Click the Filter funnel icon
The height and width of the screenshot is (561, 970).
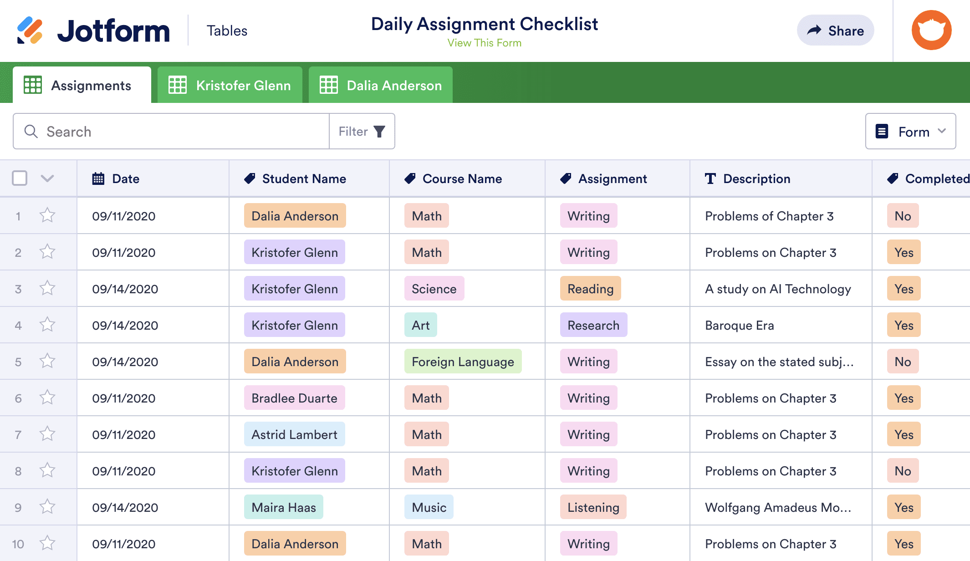coord(379,132)
